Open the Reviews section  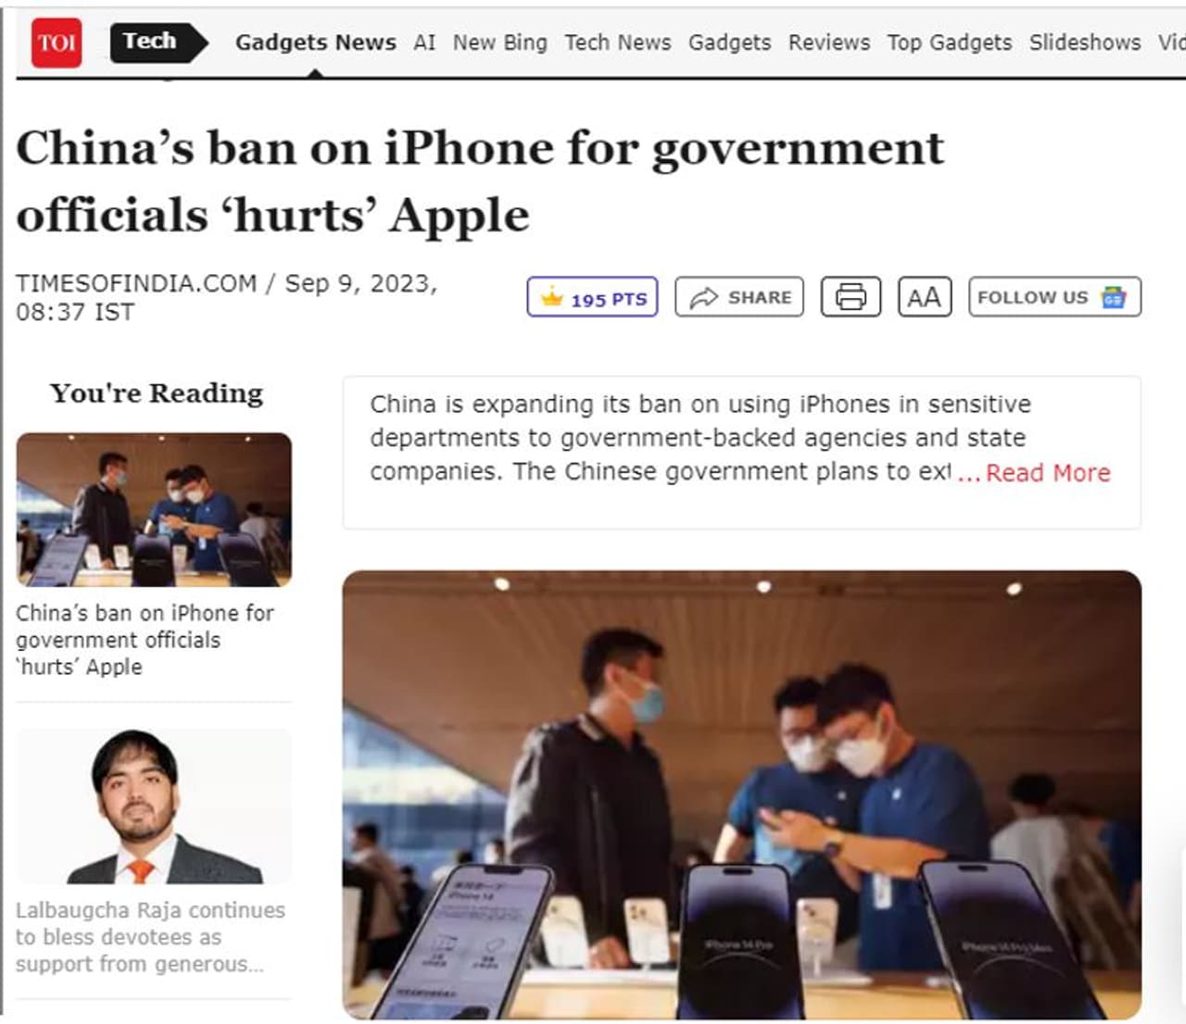[829, 43]
